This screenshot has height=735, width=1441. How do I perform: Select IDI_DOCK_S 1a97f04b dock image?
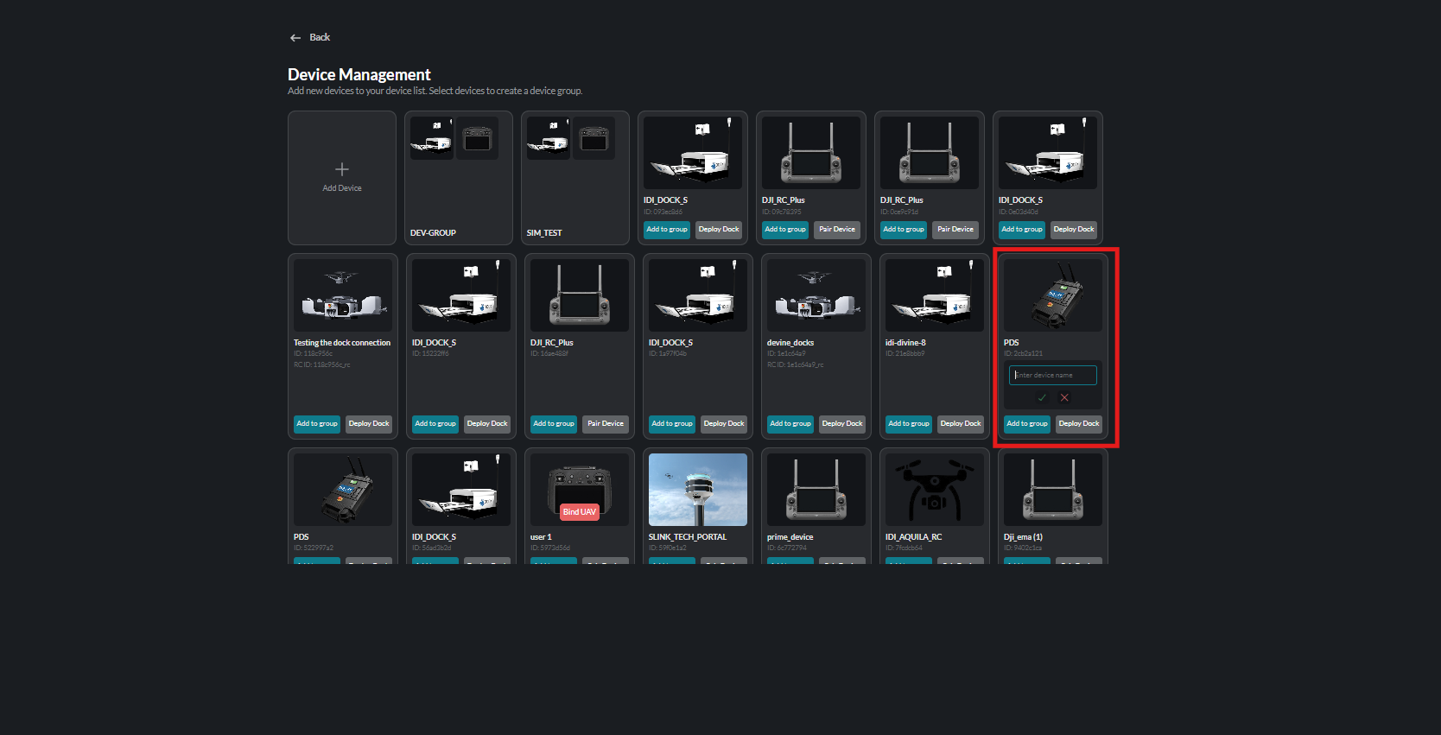coord(698,295)
